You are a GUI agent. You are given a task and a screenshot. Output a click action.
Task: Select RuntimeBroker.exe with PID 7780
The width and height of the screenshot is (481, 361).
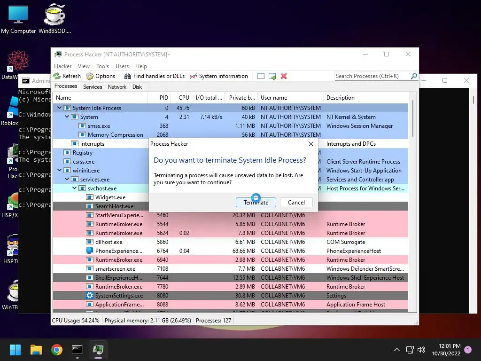tap(230, 286)
